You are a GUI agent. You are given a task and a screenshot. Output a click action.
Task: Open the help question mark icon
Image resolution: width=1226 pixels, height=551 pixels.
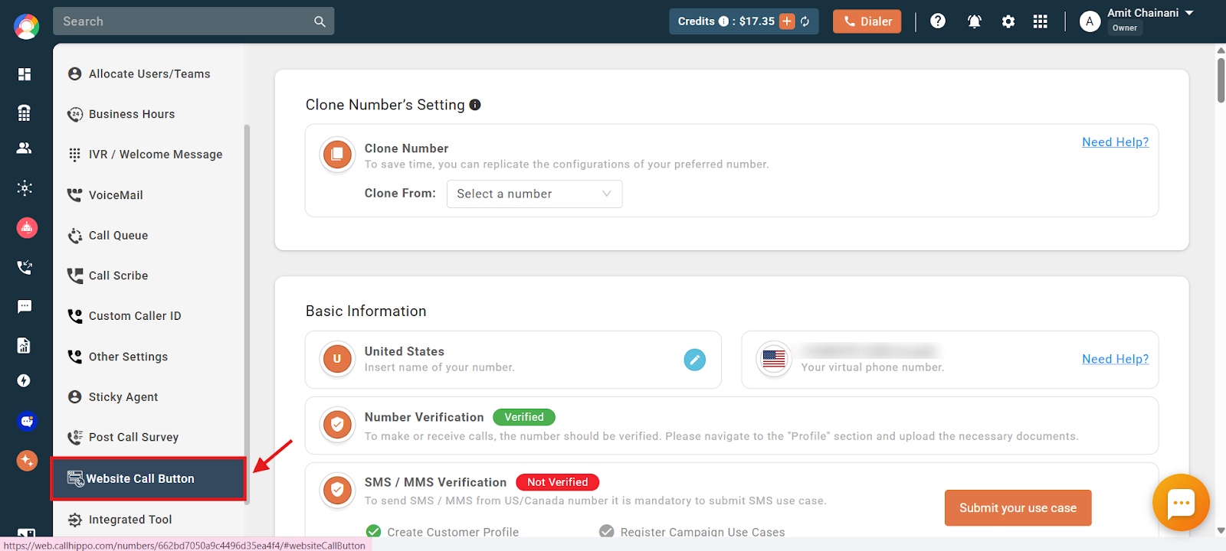point(938,21)
